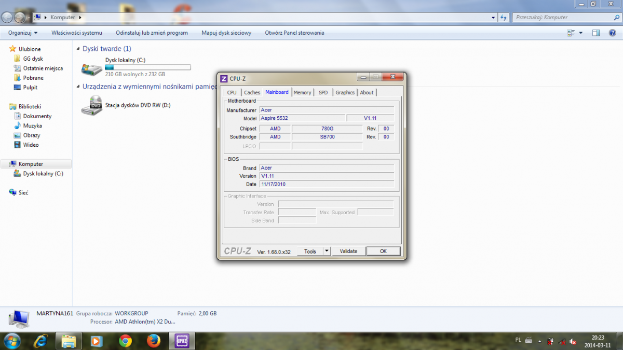
Task: Expand the Tools dropdown arrow in CPU-Z
Action: coord(327,251)
